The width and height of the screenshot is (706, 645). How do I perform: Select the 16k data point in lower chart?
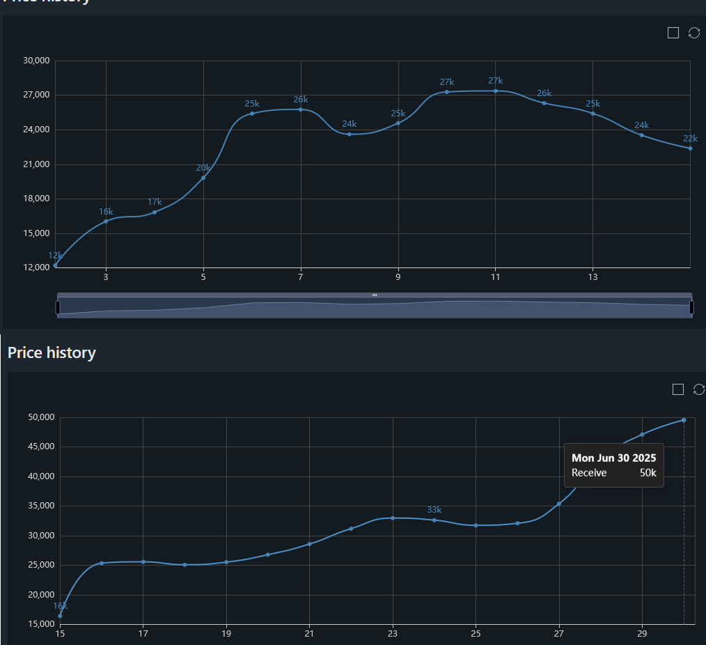pyautogui.click(x=60, y=616)
